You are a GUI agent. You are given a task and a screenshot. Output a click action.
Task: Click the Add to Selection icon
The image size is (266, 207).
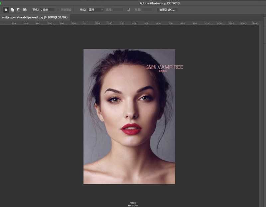click(12, 10)
